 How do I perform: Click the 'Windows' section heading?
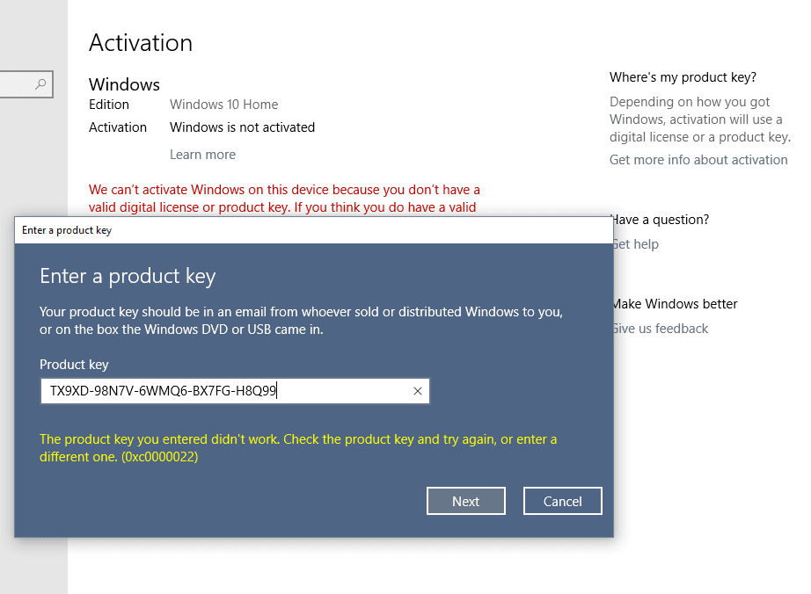point(125,84)
